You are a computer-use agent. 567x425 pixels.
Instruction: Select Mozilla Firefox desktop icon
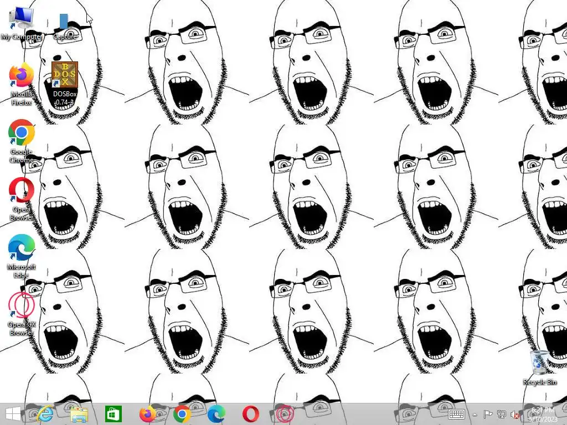[x=22, y=84]
